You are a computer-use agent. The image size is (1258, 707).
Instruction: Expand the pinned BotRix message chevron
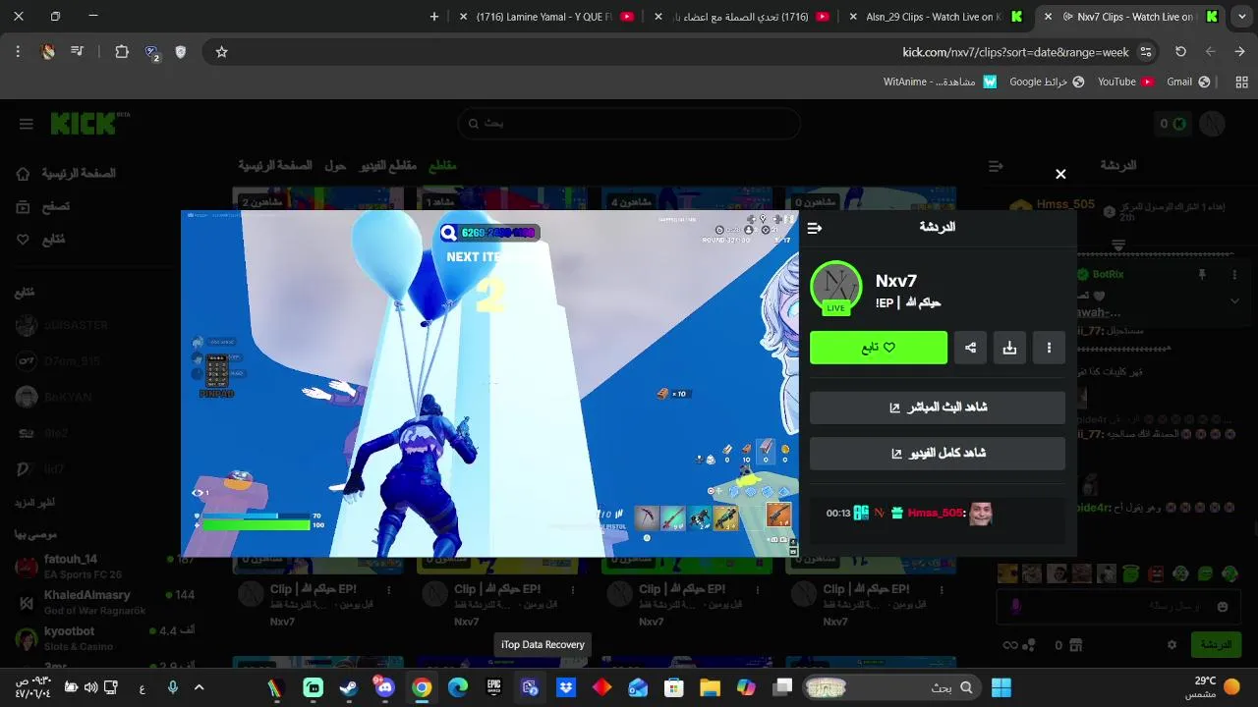pyautogui.click(x=1235, y=300)
